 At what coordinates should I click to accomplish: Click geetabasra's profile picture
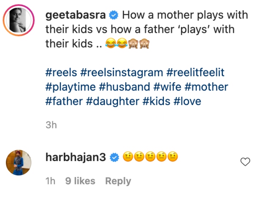pos(19,22)
